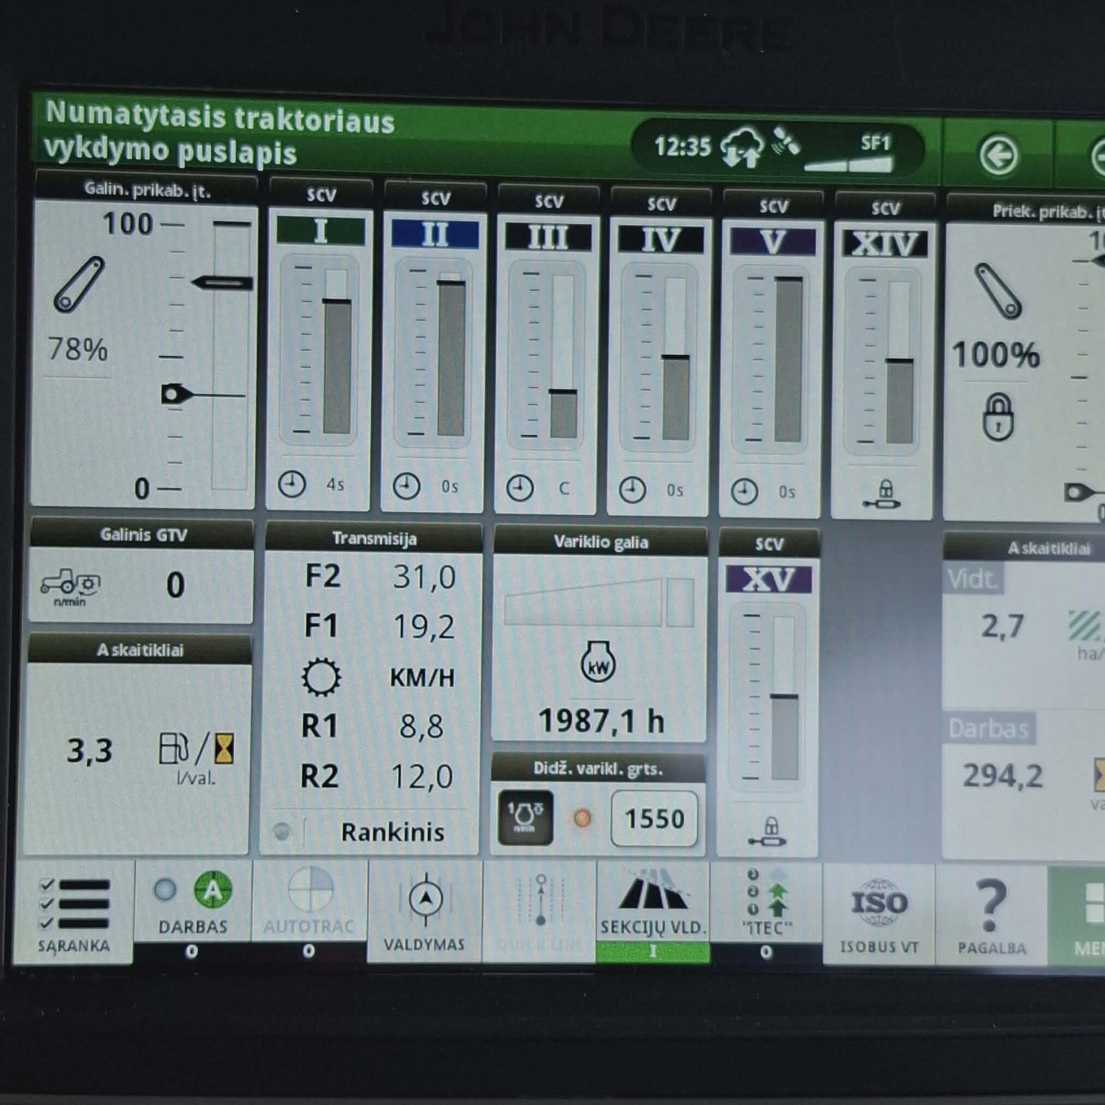
Task: Adjust the SCV IV flow level slider
Action: [675, 359]
